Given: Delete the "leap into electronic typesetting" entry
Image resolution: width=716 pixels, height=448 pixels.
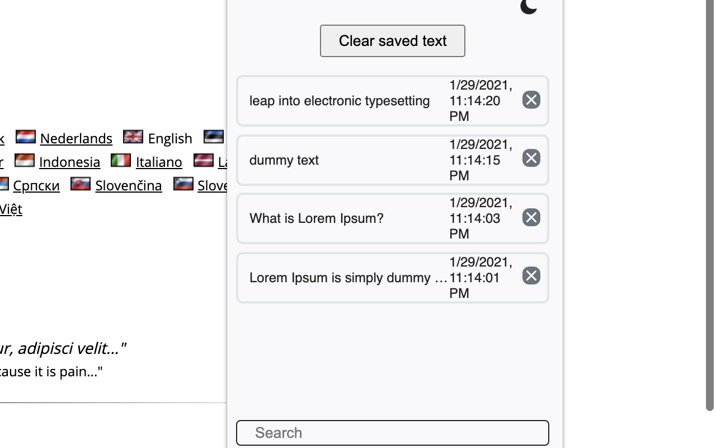Looking at the screenshot, I should pos(530,100).
